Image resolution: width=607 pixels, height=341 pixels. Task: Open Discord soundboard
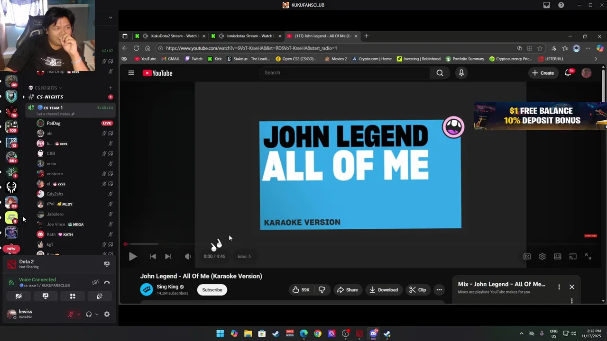pos(100,296)
